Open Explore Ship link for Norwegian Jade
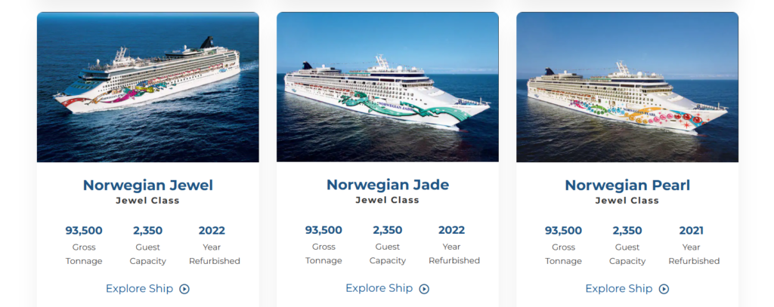 pos(379,288)
